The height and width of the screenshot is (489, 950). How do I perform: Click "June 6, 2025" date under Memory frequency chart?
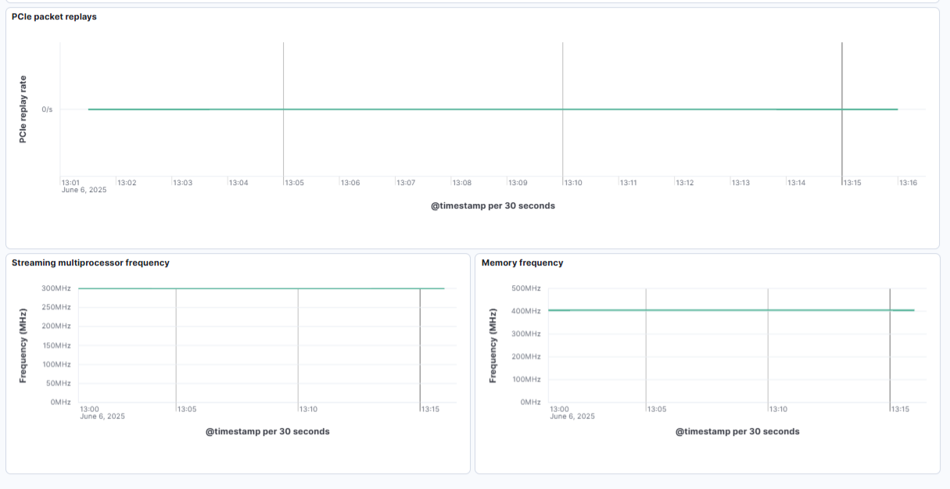(x=572, y=416)
